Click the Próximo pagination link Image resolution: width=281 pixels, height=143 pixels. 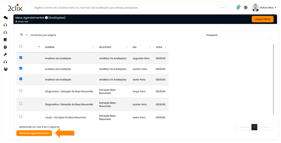coord(265,127)
